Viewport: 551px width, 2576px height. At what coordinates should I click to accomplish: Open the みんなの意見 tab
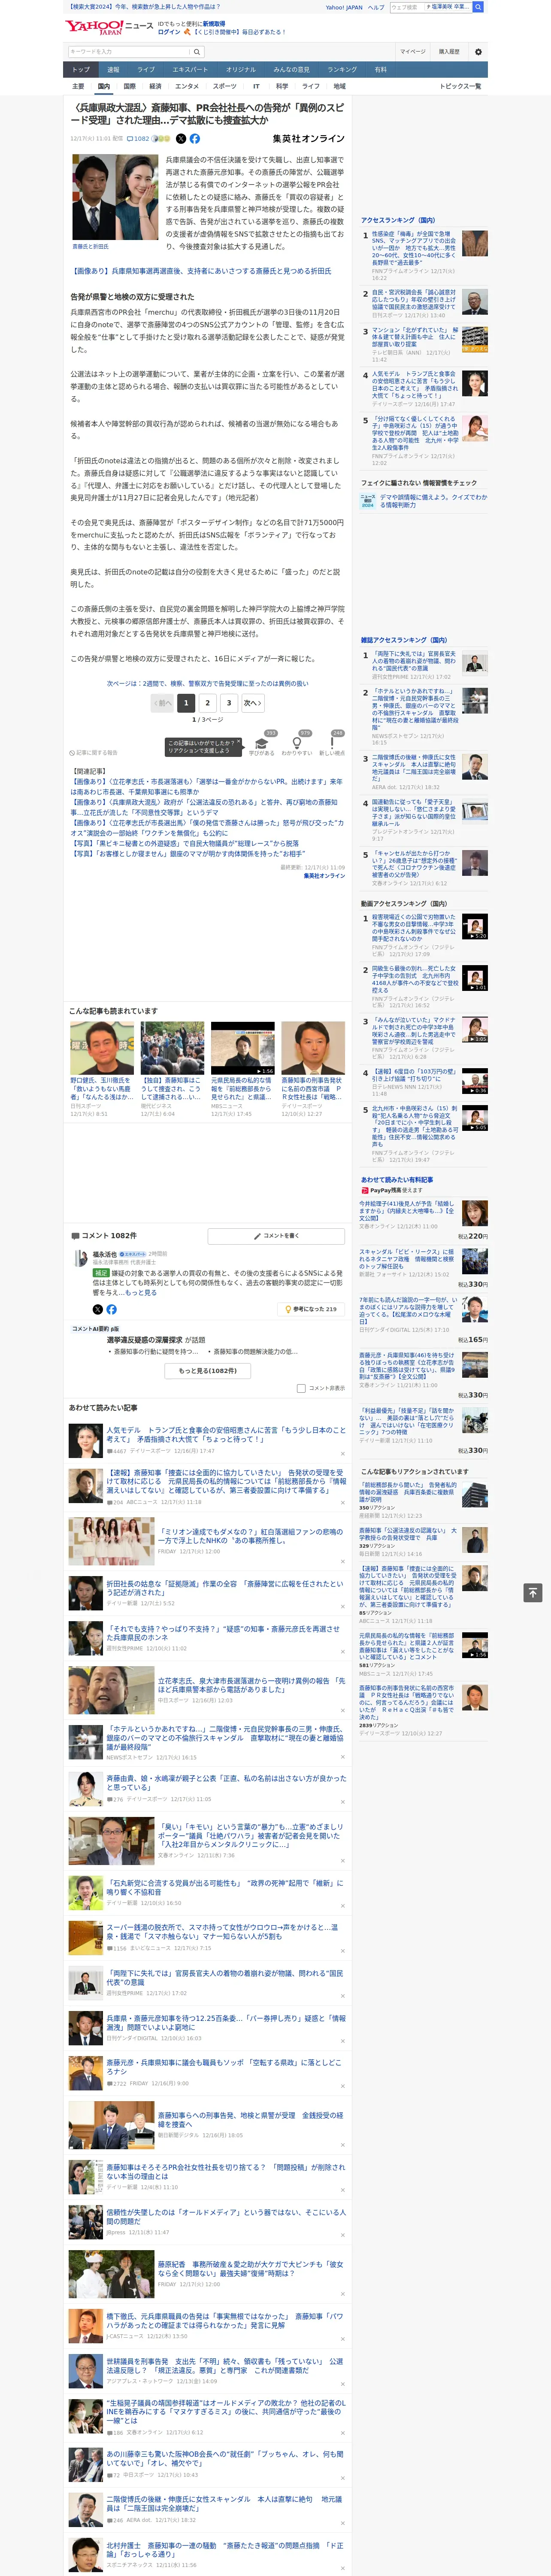click(x=292, y=69)
